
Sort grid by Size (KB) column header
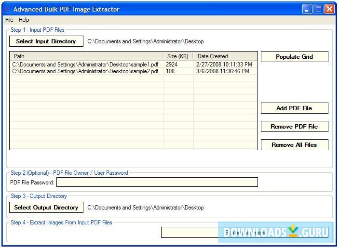point(178,56)
